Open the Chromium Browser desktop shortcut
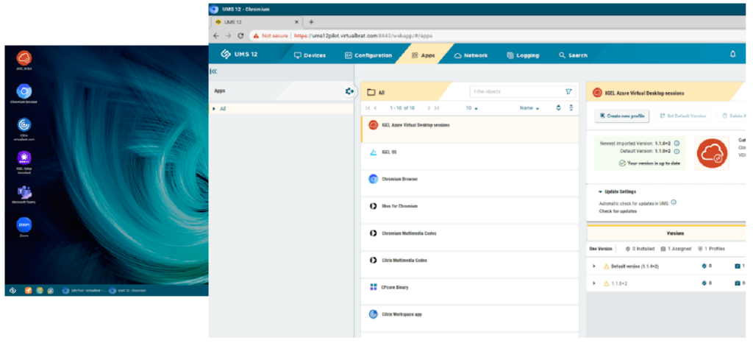Screen dimensions: 753x343 tap(24, 91)
